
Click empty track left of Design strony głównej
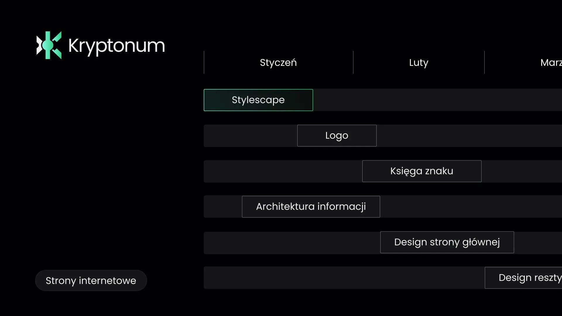[x=291, y=243]
